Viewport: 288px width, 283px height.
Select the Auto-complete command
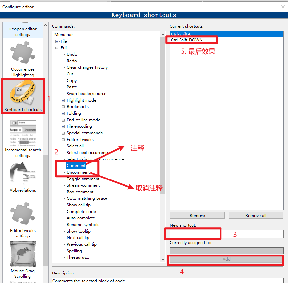coord(81,218)
